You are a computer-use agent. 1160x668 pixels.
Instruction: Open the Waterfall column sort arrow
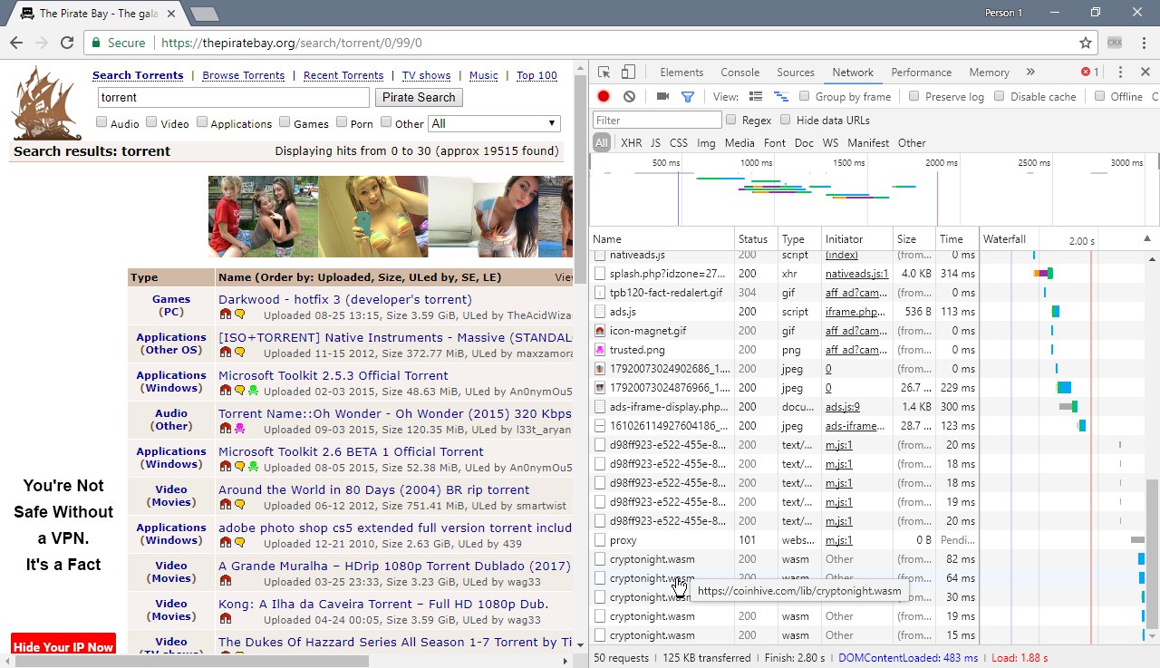[x=1148, y=238]
